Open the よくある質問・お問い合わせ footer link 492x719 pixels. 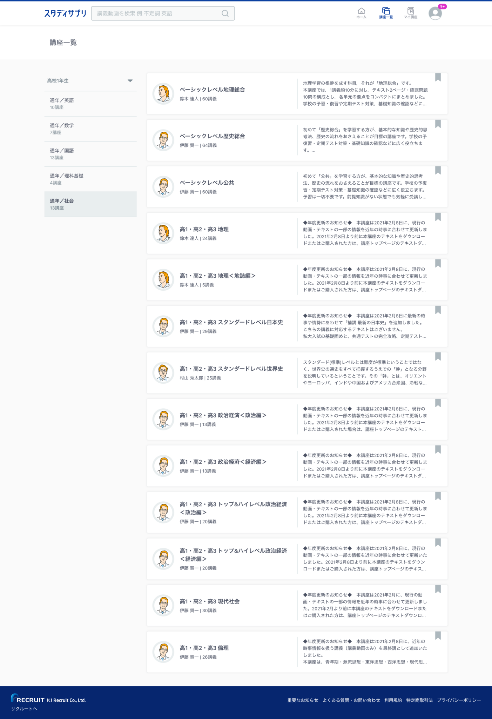(351, 700)
